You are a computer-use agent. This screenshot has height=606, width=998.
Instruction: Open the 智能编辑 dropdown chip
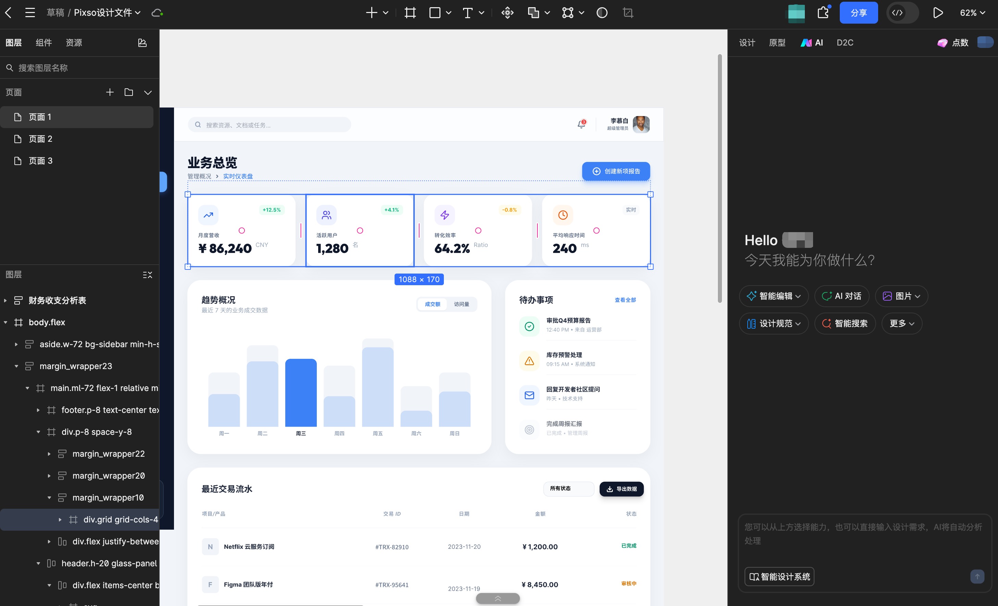774,296
